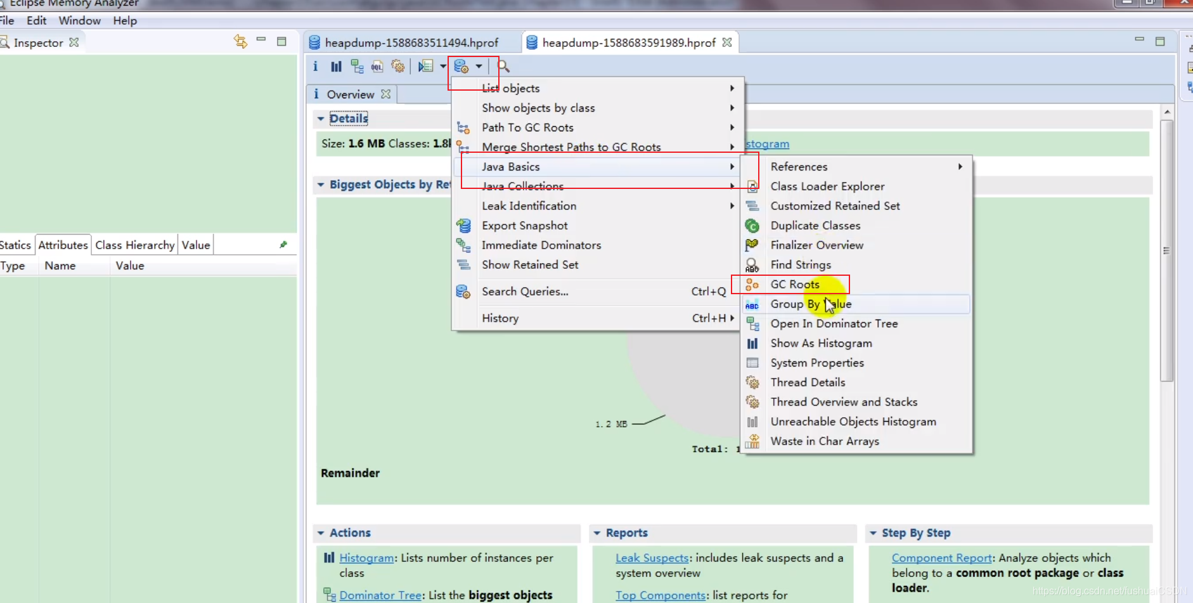1193x603 pixels.
Task: Click the Unreachable Objects Histogram icon
Action: (x=752, y=422)
